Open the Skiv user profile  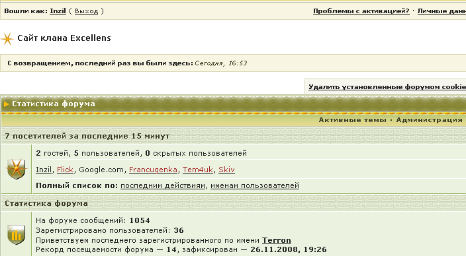pos(226,170)
